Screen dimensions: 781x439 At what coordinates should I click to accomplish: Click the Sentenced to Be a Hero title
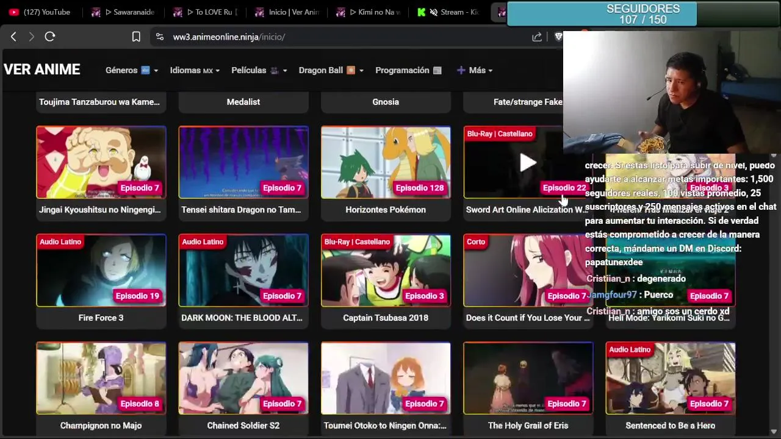pyautogui.click(x=671, y=426)
